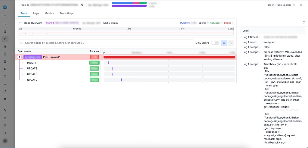
Task: Click the eye icon in the sidebar
Action: [x=5, y=47]
